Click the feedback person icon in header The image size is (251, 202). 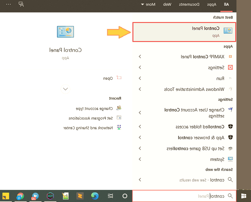22,5
